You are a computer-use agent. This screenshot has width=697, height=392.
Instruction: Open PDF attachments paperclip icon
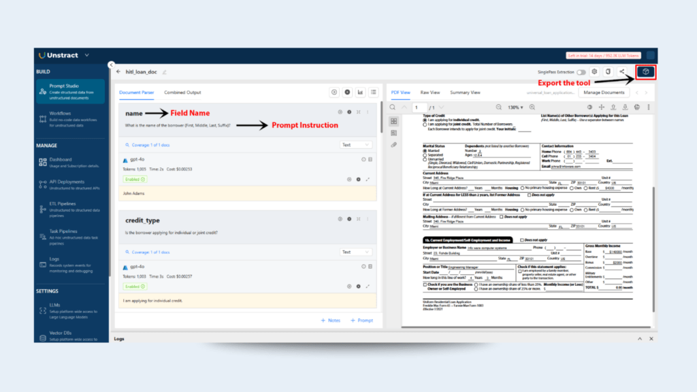click(393, 145)
